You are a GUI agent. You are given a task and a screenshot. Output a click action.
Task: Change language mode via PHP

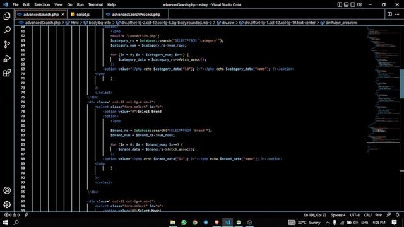pyautogui.click(x=379, y=215)
